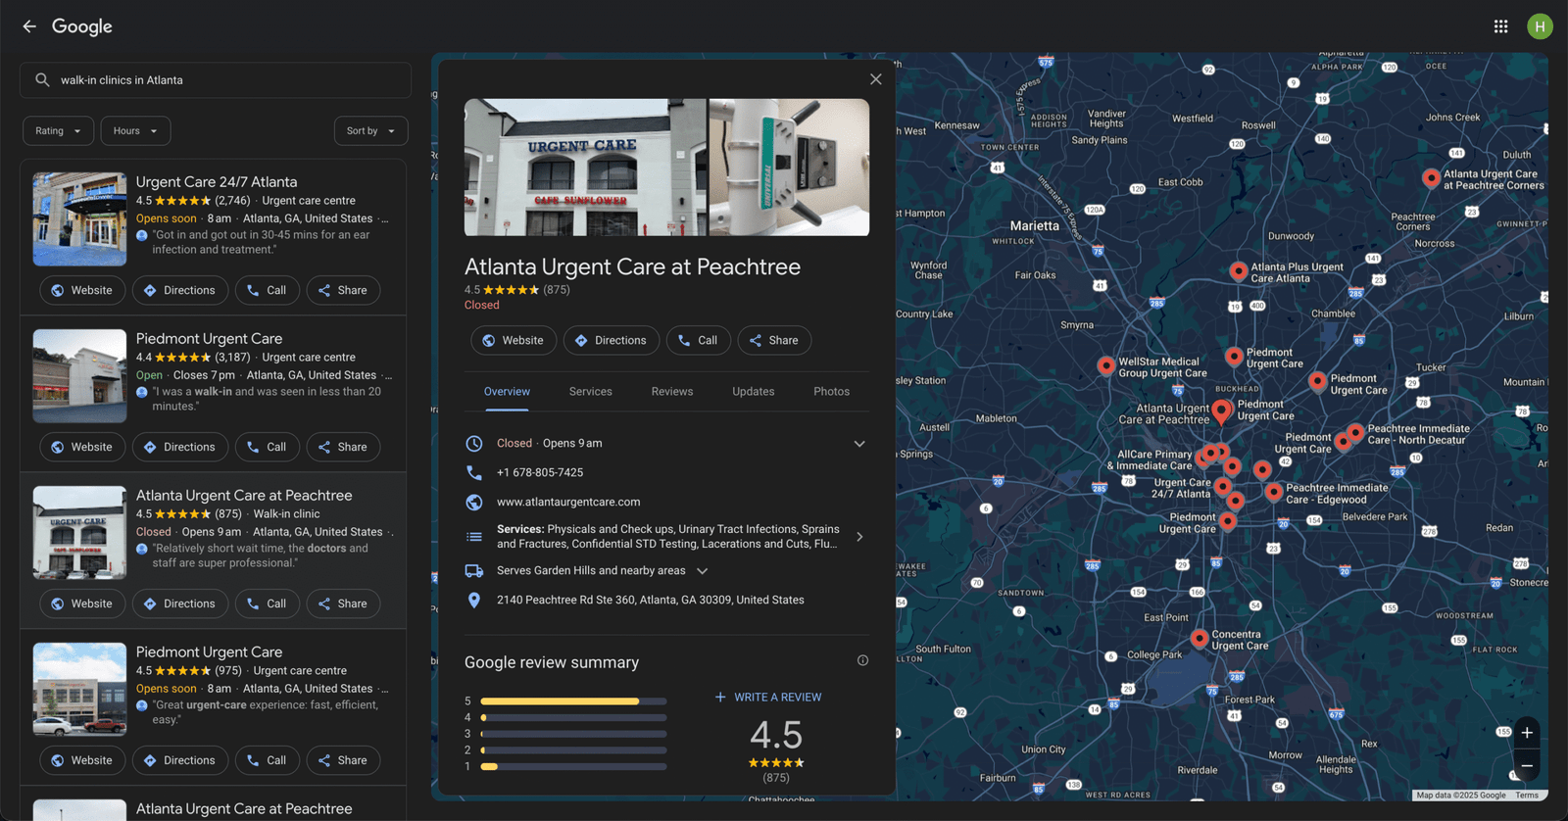
Task: Click WRITE A REVIEW
Action: [768, 698]
